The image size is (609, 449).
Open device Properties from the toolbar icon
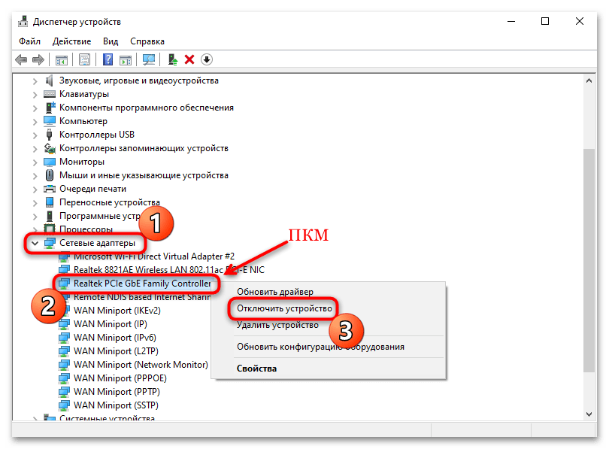[x=84, y=59]
